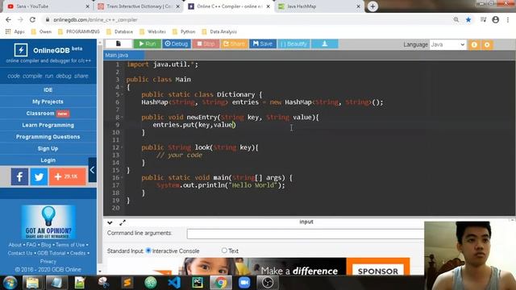This screenshot has height=290, width=516.
Task: Reload the current page
Action: coord(32,19)
